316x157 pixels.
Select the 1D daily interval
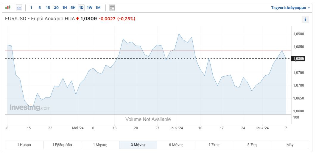coord(81,8)
